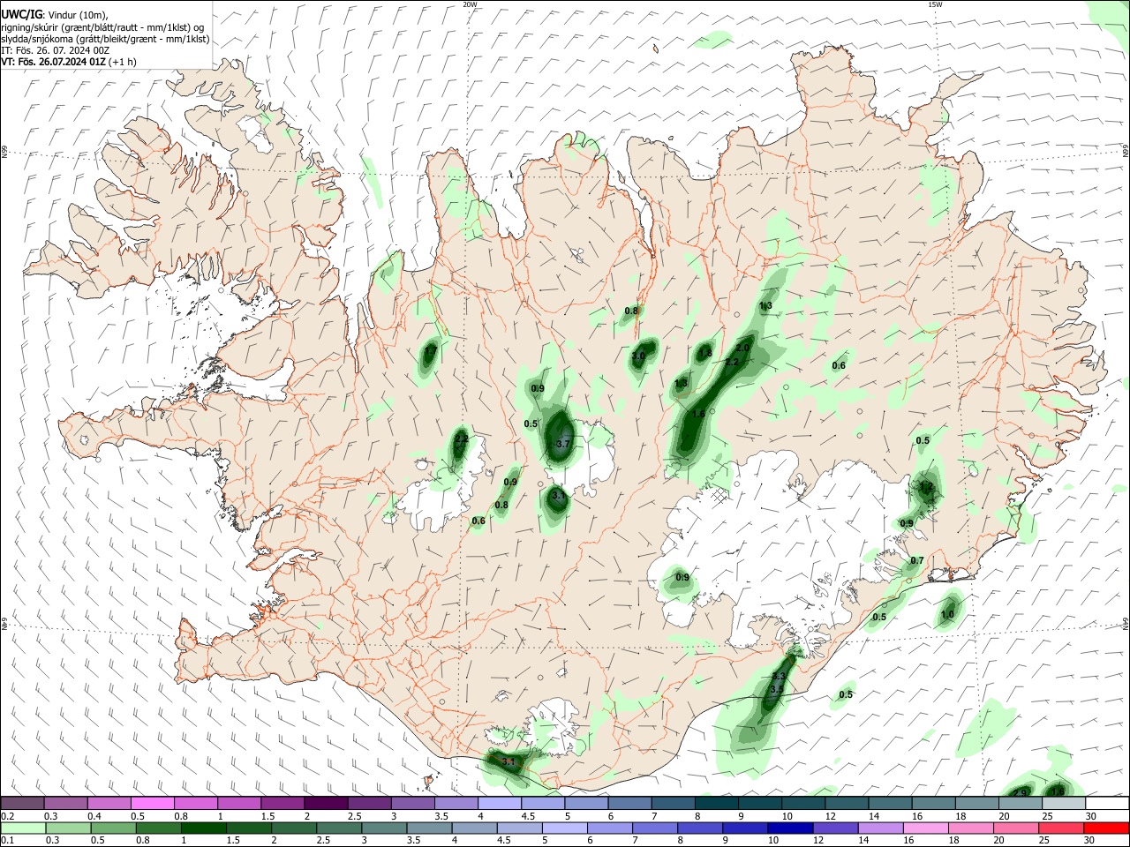Select the Vindur (10m) label

tap(77, 15)
